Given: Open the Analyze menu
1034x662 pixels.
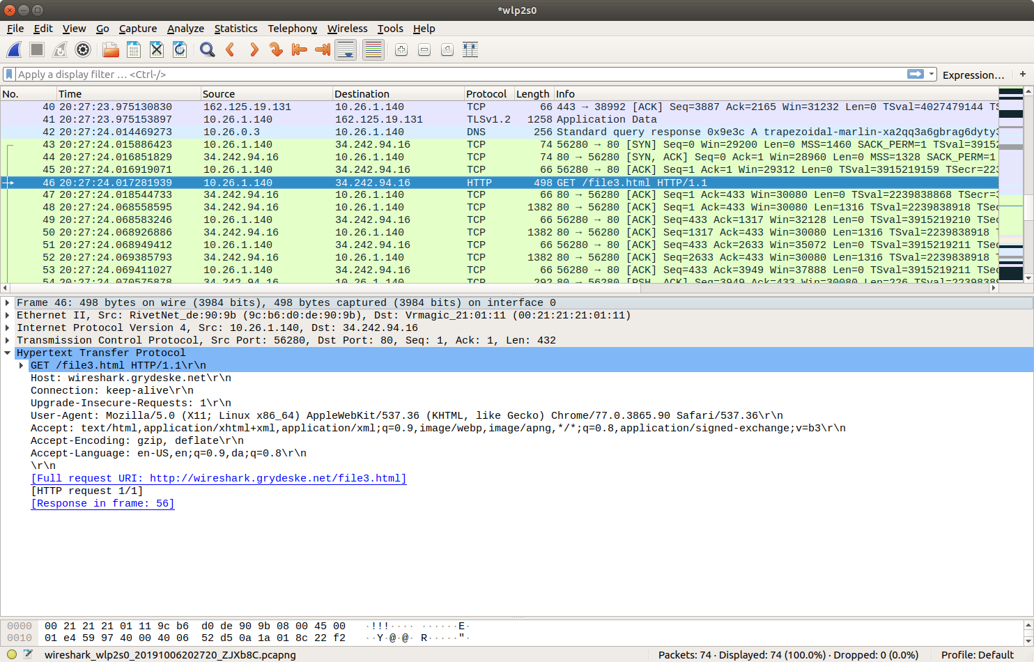Looking at the screenshot, I should pos(185,29).
